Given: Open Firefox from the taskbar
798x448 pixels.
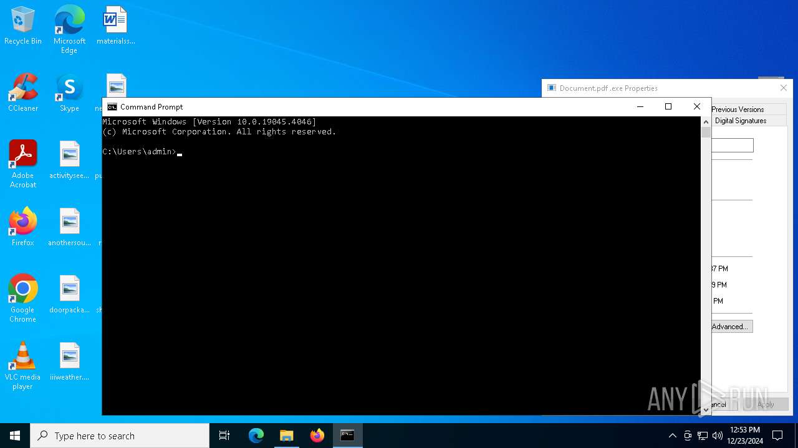Looking at the screenshot, I should coord(317,436).
